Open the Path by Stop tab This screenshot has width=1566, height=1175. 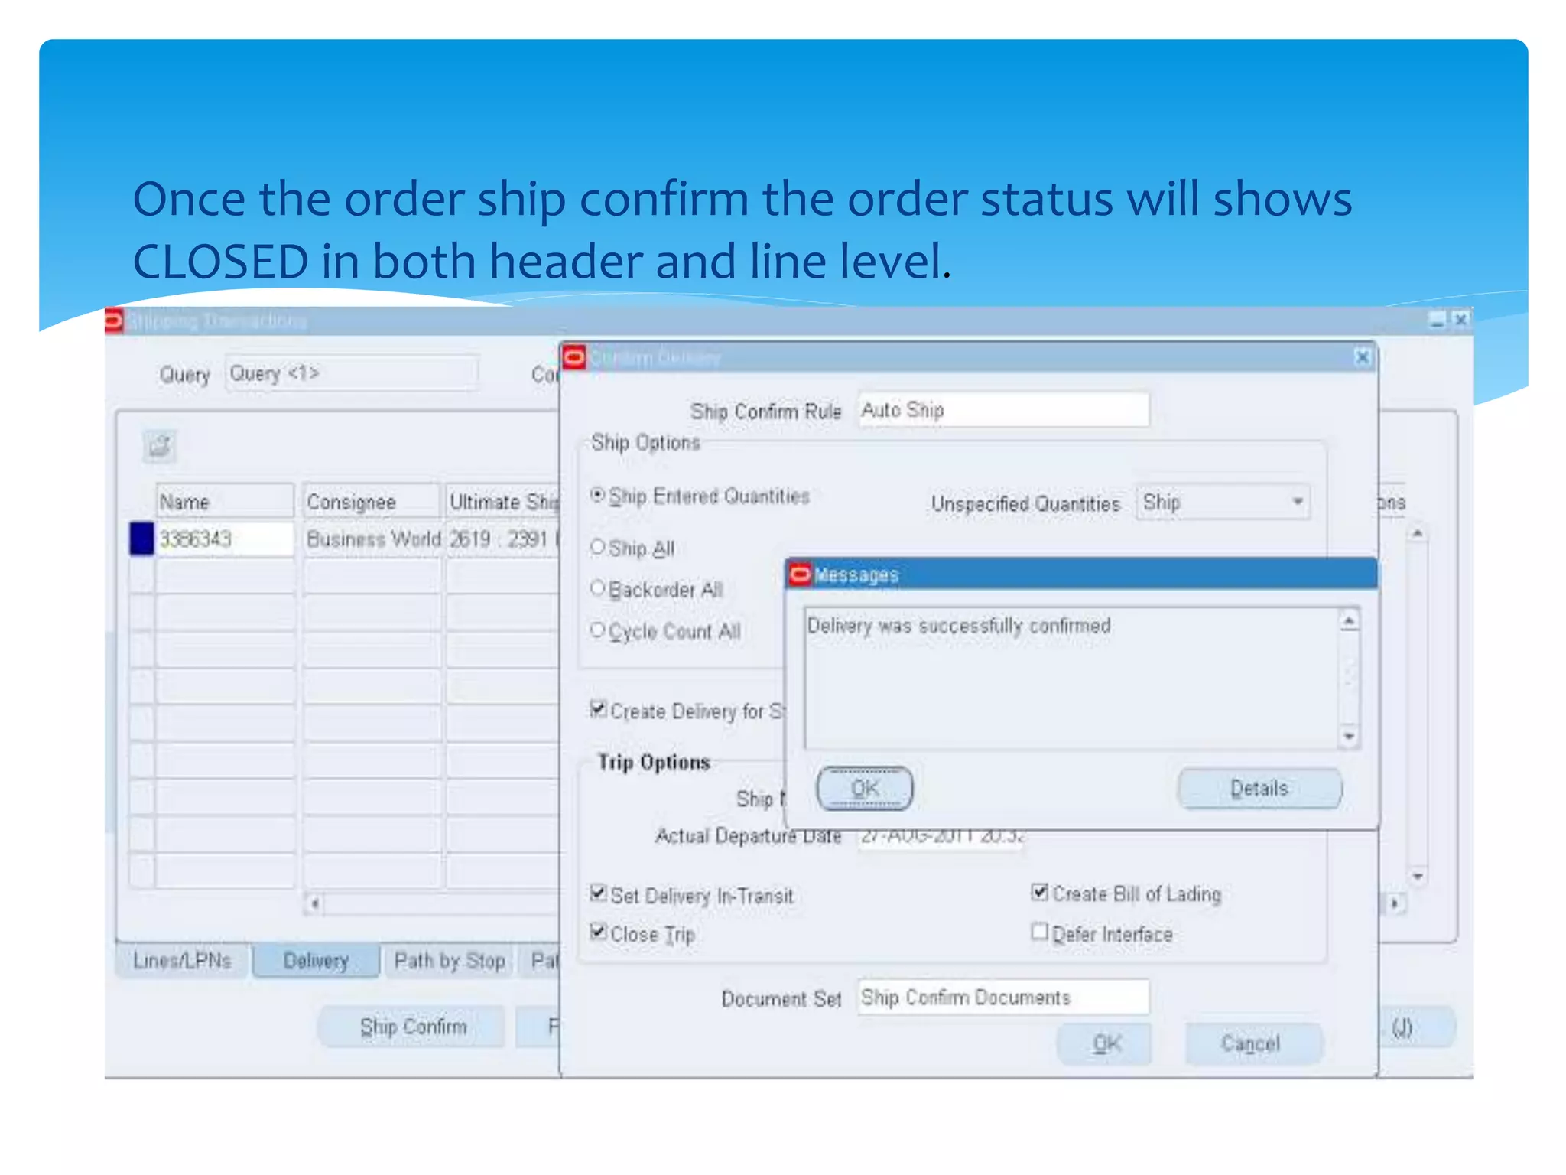[x=449, y=961]
